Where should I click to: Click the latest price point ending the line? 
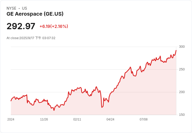pyautogui.click(x=176, y=50)
